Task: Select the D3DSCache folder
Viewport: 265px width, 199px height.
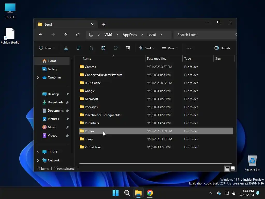Action: pos(156,83)
